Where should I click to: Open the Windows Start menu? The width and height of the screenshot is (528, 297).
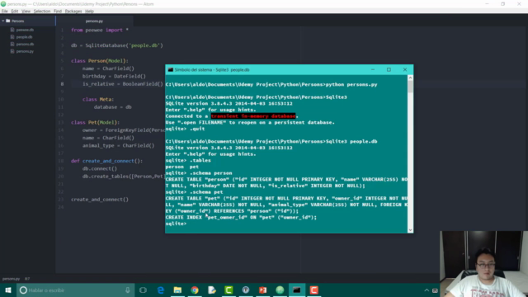[x=8, y=290]
